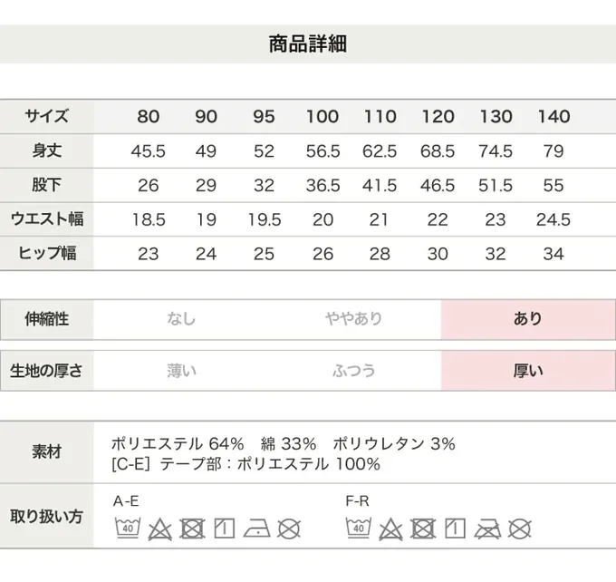Image resolution: width=616 pixels, height=582 pixels.
Task: Click the size 100 column header
Action: [x=322, y=117]
